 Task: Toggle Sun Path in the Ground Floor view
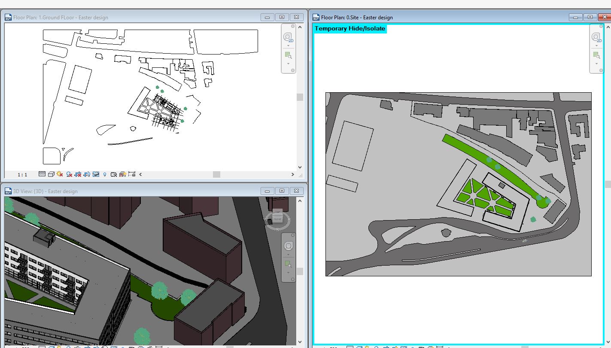click(x=60, y=174)
